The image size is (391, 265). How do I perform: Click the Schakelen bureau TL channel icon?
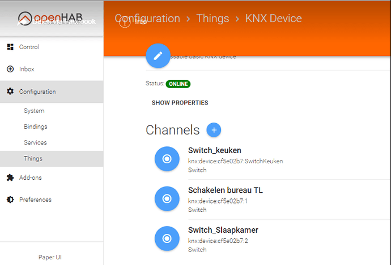167,198
